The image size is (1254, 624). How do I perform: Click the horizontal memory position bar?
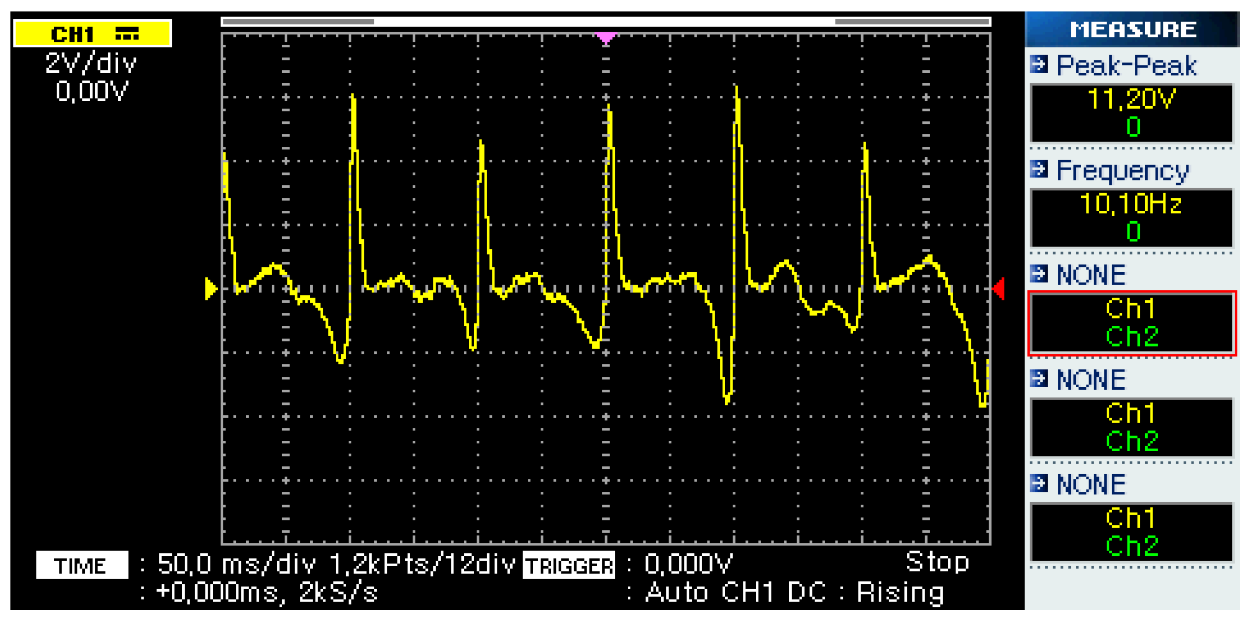click(x=605, y=21)
